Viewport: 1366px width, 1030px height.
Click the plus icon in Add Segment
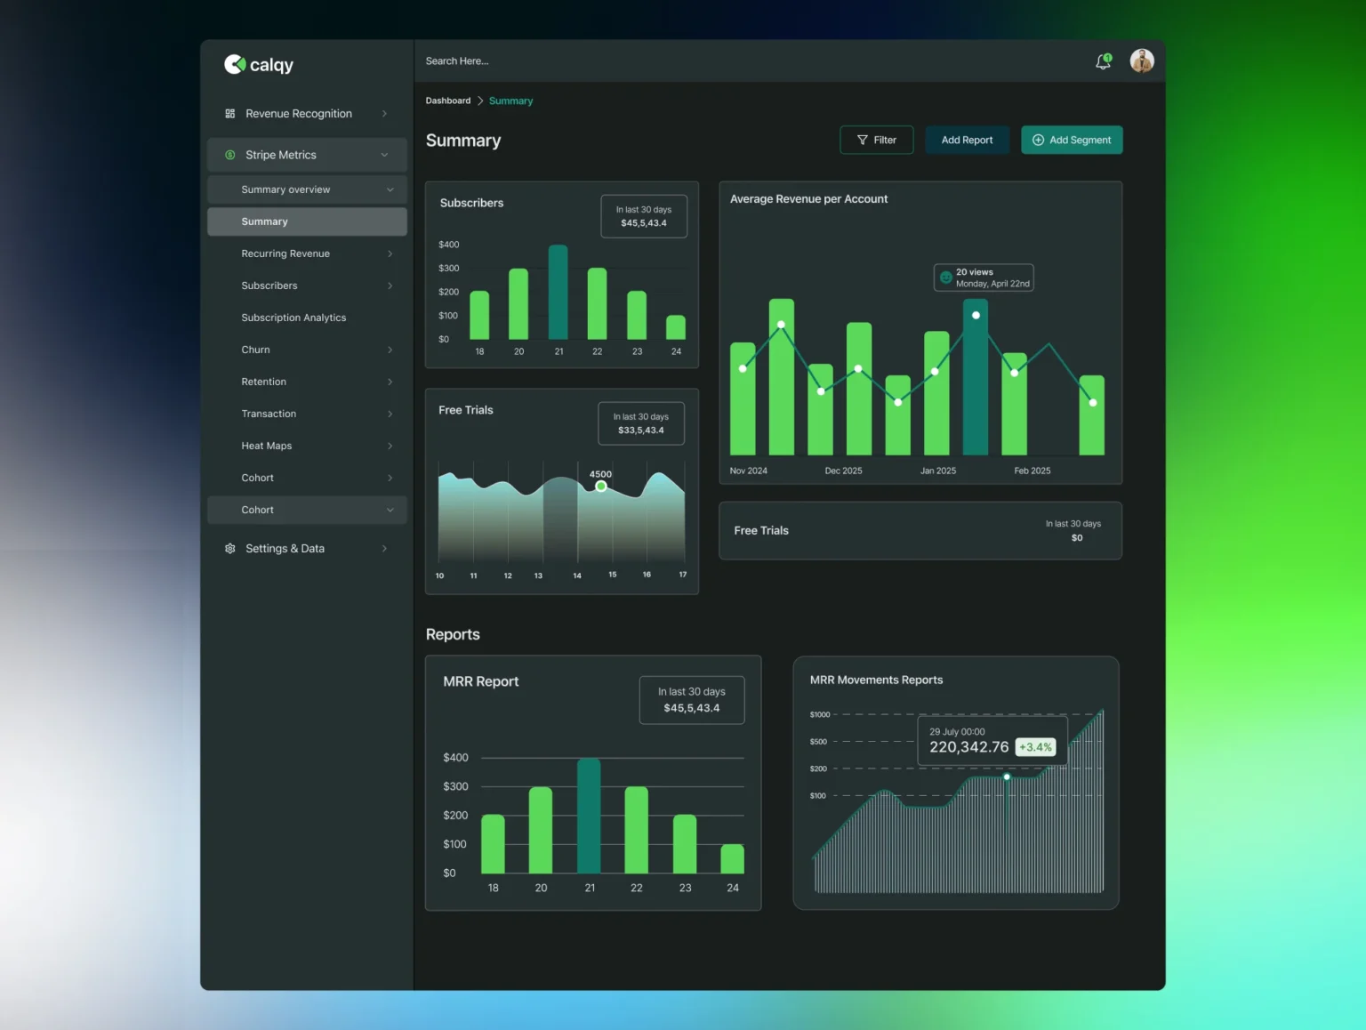[x=1038, y=140]
